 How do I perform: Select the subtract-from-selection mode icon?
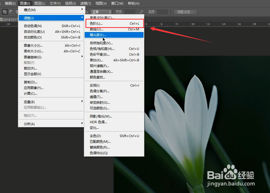tap(11, 12)
